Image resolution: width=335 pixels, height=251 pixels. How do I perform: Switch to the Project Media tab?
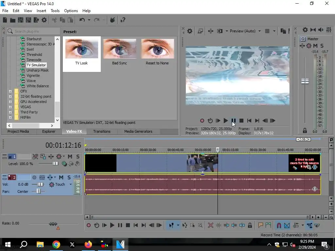[x=18, y=131]
